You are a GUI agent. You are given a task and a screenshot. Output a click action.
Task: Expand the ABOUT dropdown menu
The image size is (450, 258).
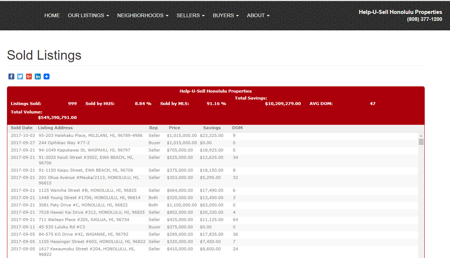[x=258, y=15]
